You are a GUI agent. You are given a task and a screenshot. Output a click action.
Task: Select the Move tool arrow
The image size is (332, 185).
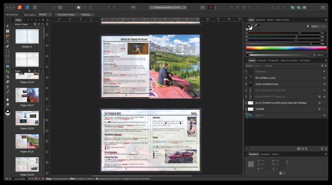coord(8,21)
